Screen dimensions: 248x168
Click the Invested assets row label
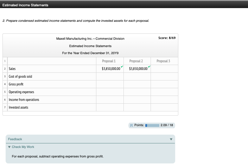click(19, 108)
